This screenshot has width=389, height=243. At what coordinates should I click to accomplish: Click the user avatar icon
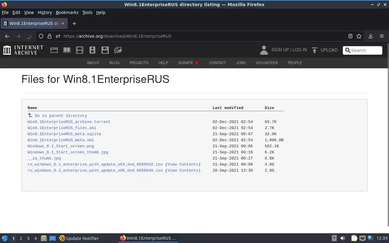(x=264, y=50)
